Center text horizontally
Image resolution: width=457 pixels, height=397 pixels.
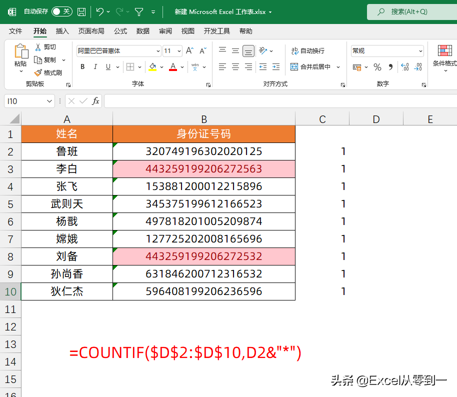click(235, 67)
